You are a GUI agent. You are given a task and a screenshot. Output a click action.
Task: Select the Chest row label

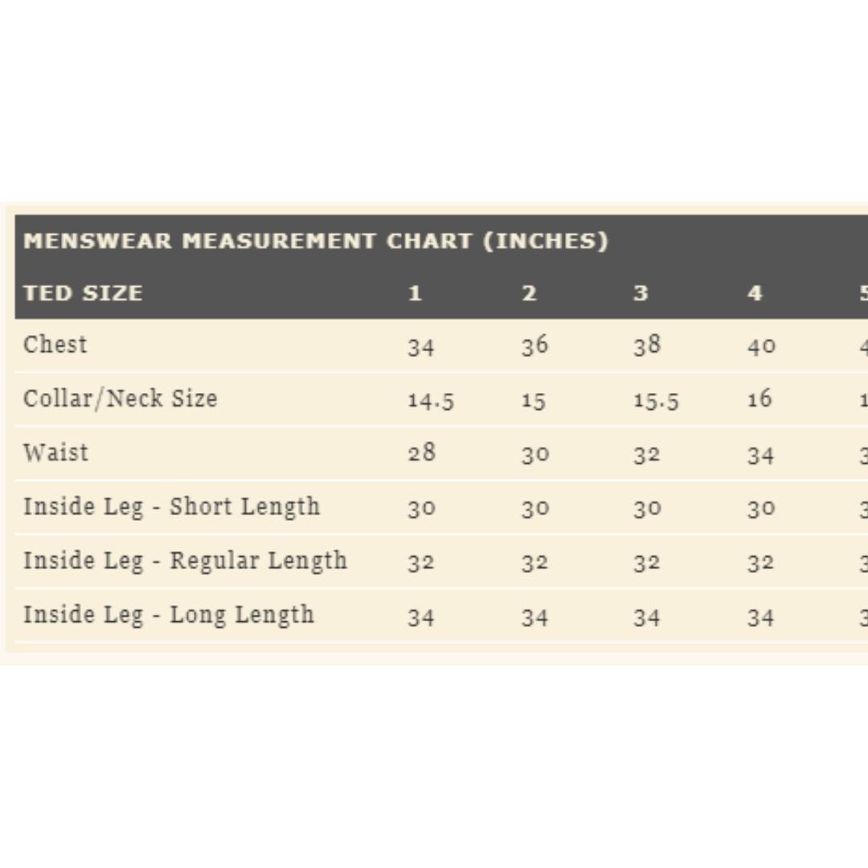(x=55, y=344)
